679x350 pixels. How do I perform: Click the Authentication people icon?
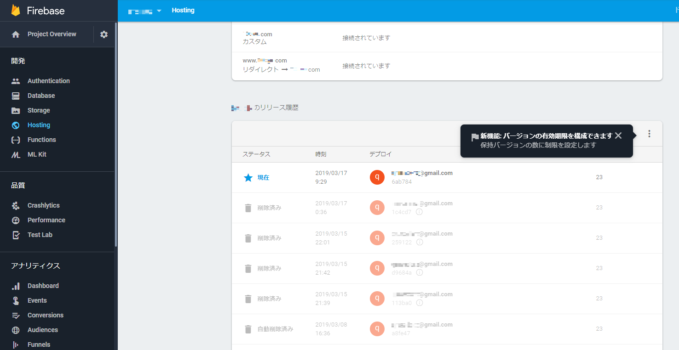tap(16, 81)
